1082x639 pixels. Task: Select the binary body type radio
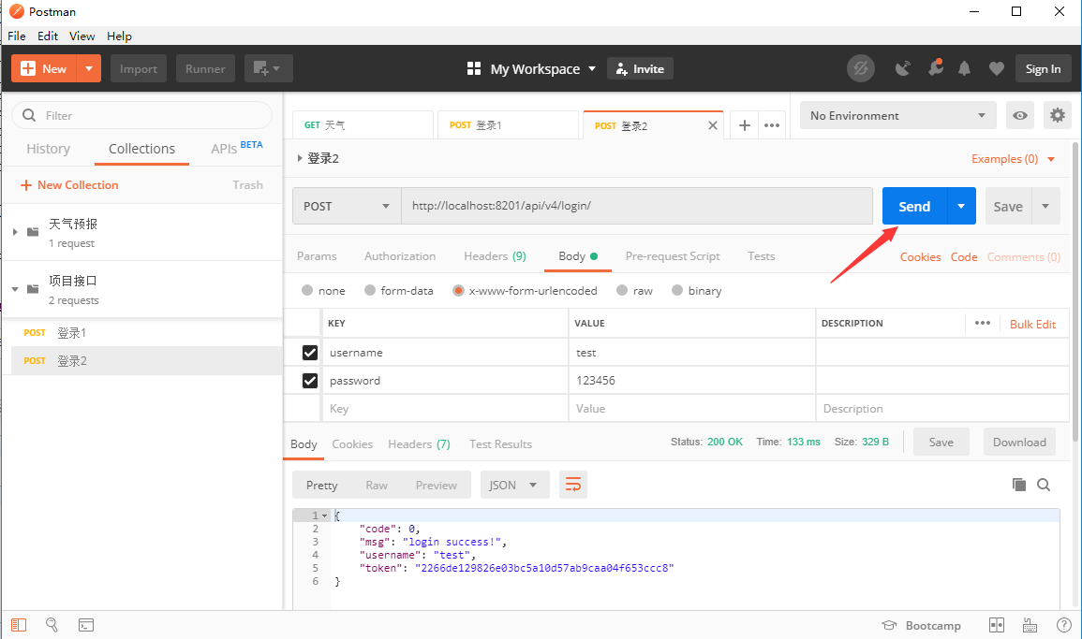click(x=677, y=290)
